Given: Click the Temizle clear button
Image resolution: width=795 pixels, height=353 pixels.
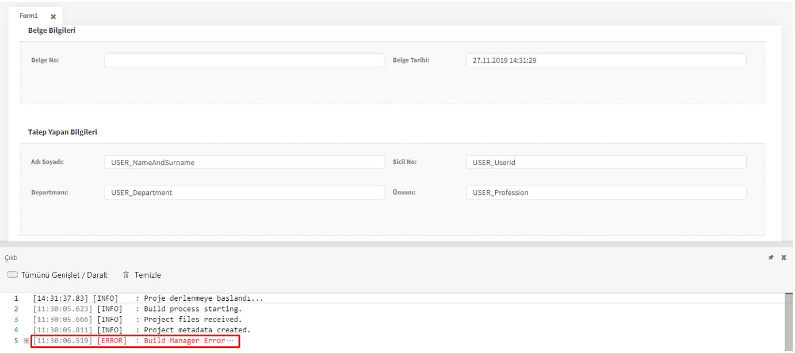Looking at the screenshot, I should pos(142,275).
